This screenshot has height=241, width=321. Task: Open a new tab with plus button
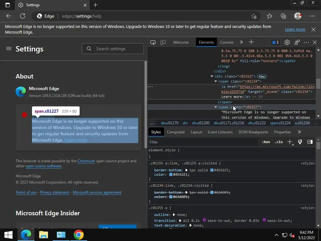coord(95,5)
